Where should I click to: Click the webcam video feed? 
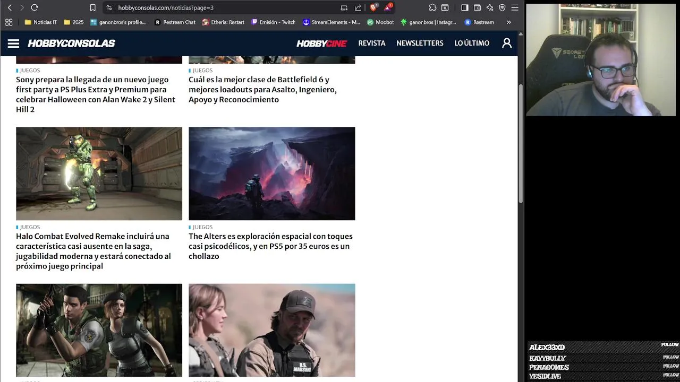601,59
